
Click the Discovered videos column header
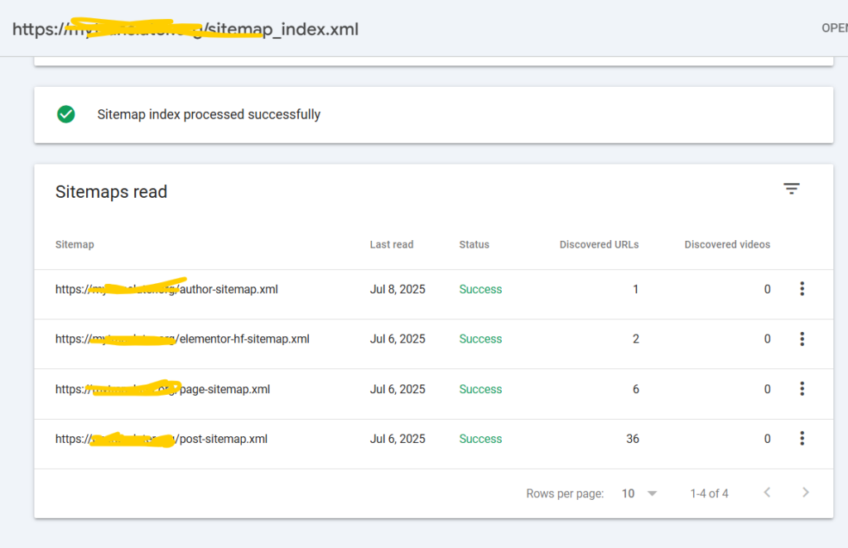[727, 244]
